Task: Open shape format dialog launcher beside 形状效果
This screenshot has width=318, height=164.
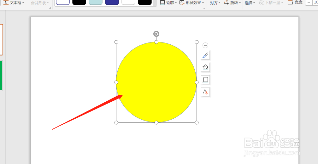Action: [x=204, y=8]
